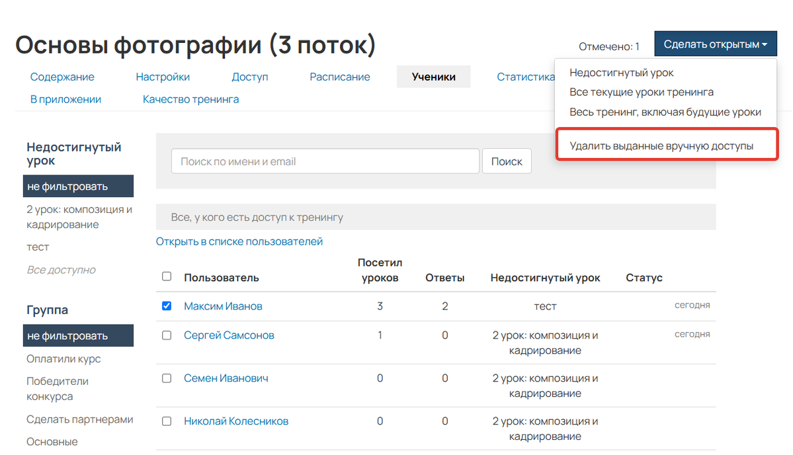Open the «Сделать открытым» dropdown menu
This screenshot has width=793, height=455.
715,43
